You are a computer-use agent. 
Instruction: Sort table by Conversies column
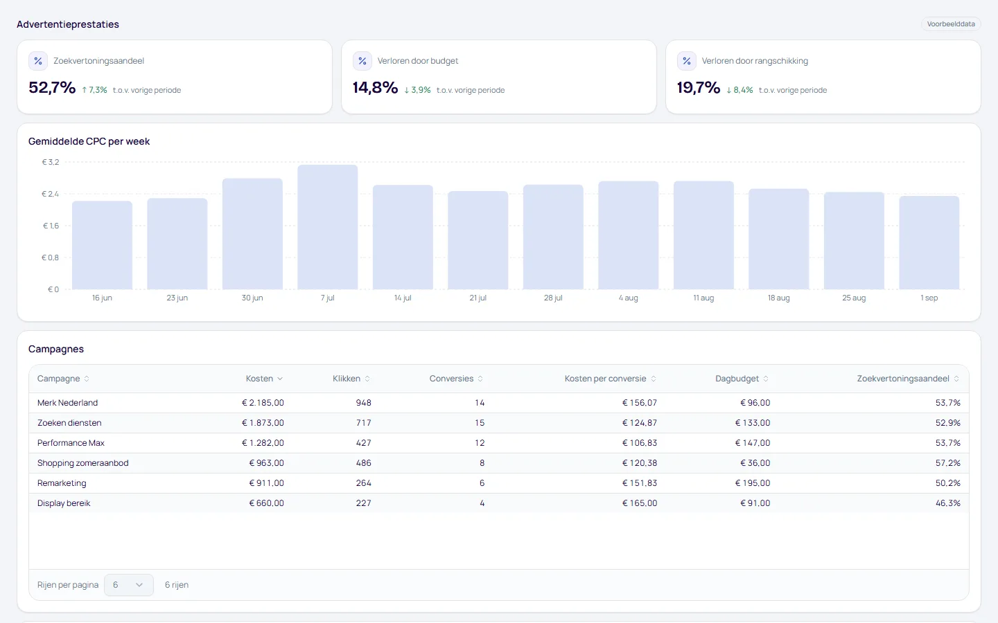pyautogui.click(x=456, y=379)
